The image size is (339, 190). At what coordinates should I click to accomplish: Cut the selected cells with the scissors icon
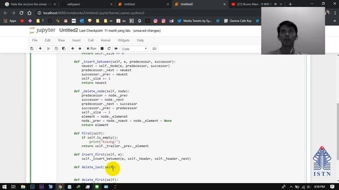[49, 49]
